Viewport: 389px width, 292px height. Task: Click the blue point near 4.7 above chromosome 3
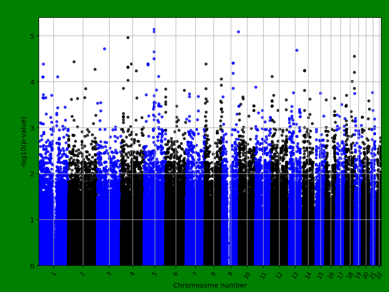[105, 49]
